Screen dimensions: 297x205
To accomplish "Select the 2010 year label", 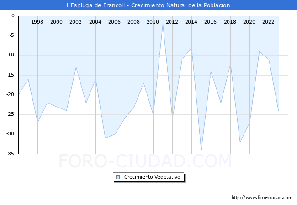I will click(153, 22).
